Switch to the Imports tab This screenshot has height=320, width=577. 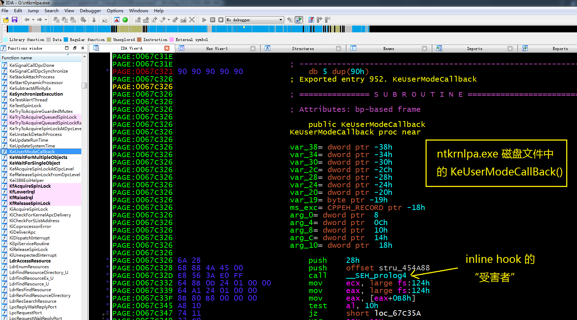474,49
